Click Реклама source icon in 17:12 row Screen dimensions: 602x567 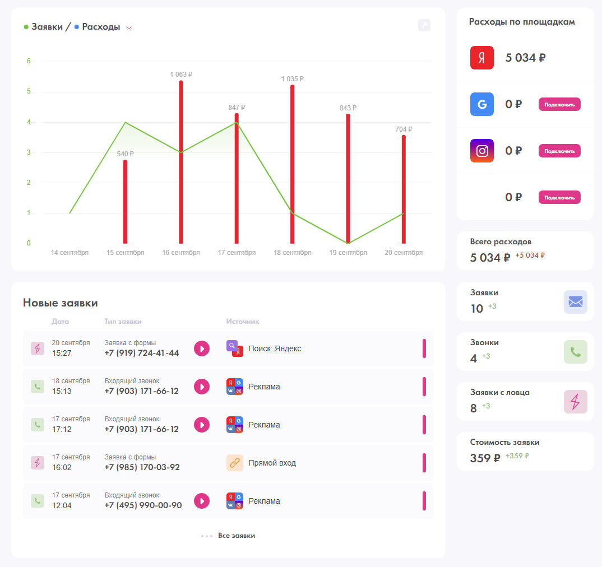point(235,425)
